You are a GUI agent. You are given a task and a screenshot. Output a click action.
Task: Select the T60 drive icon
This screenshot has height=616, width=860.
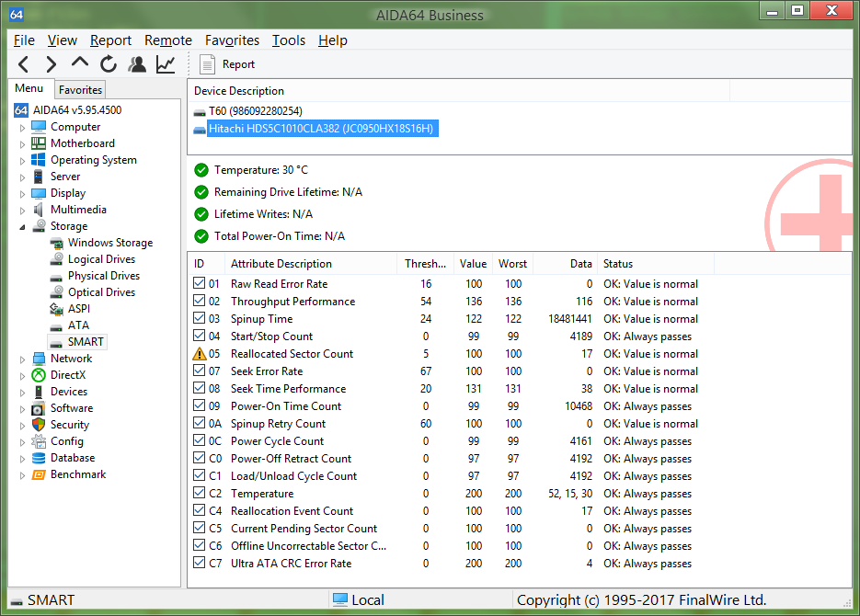click(x=200, y=111)
